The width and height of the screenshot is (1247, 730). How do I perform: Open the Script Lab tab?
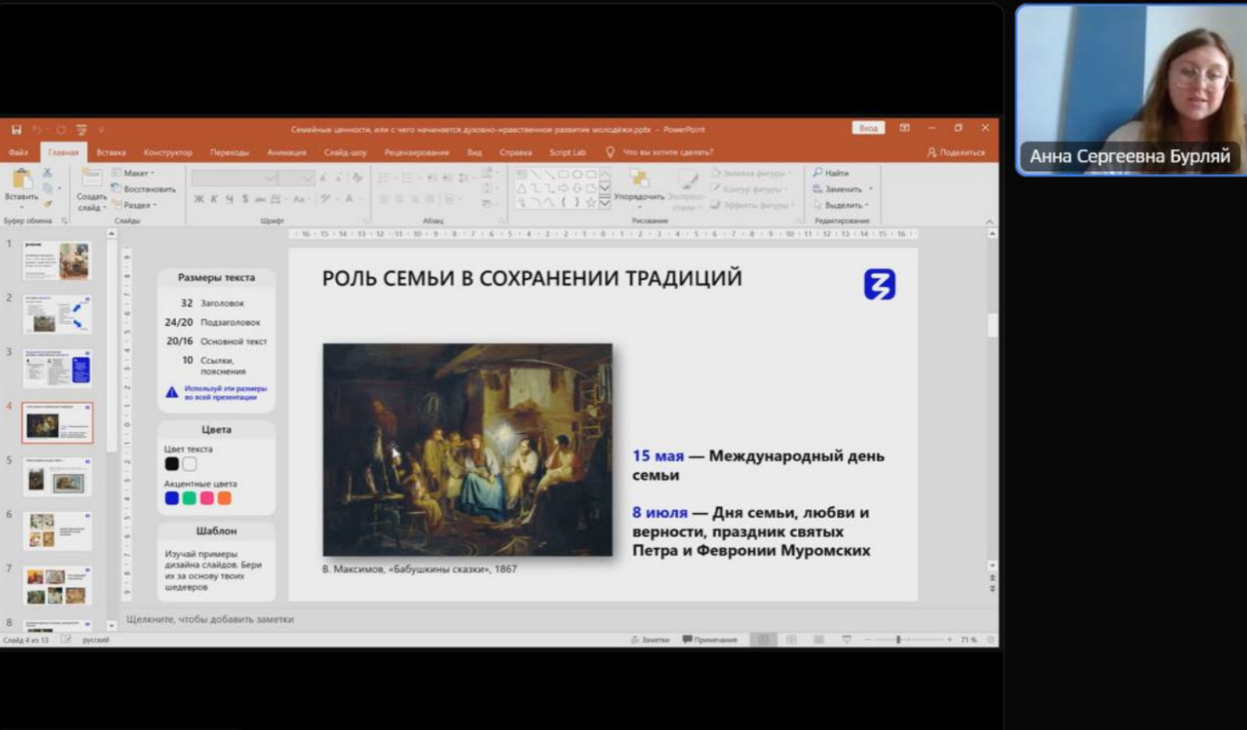click(x=567, y=153)
